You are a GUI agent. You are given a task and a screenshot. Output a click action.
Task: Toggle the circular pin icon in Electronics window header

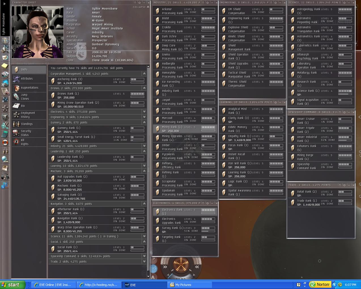[x=207, y=203]
